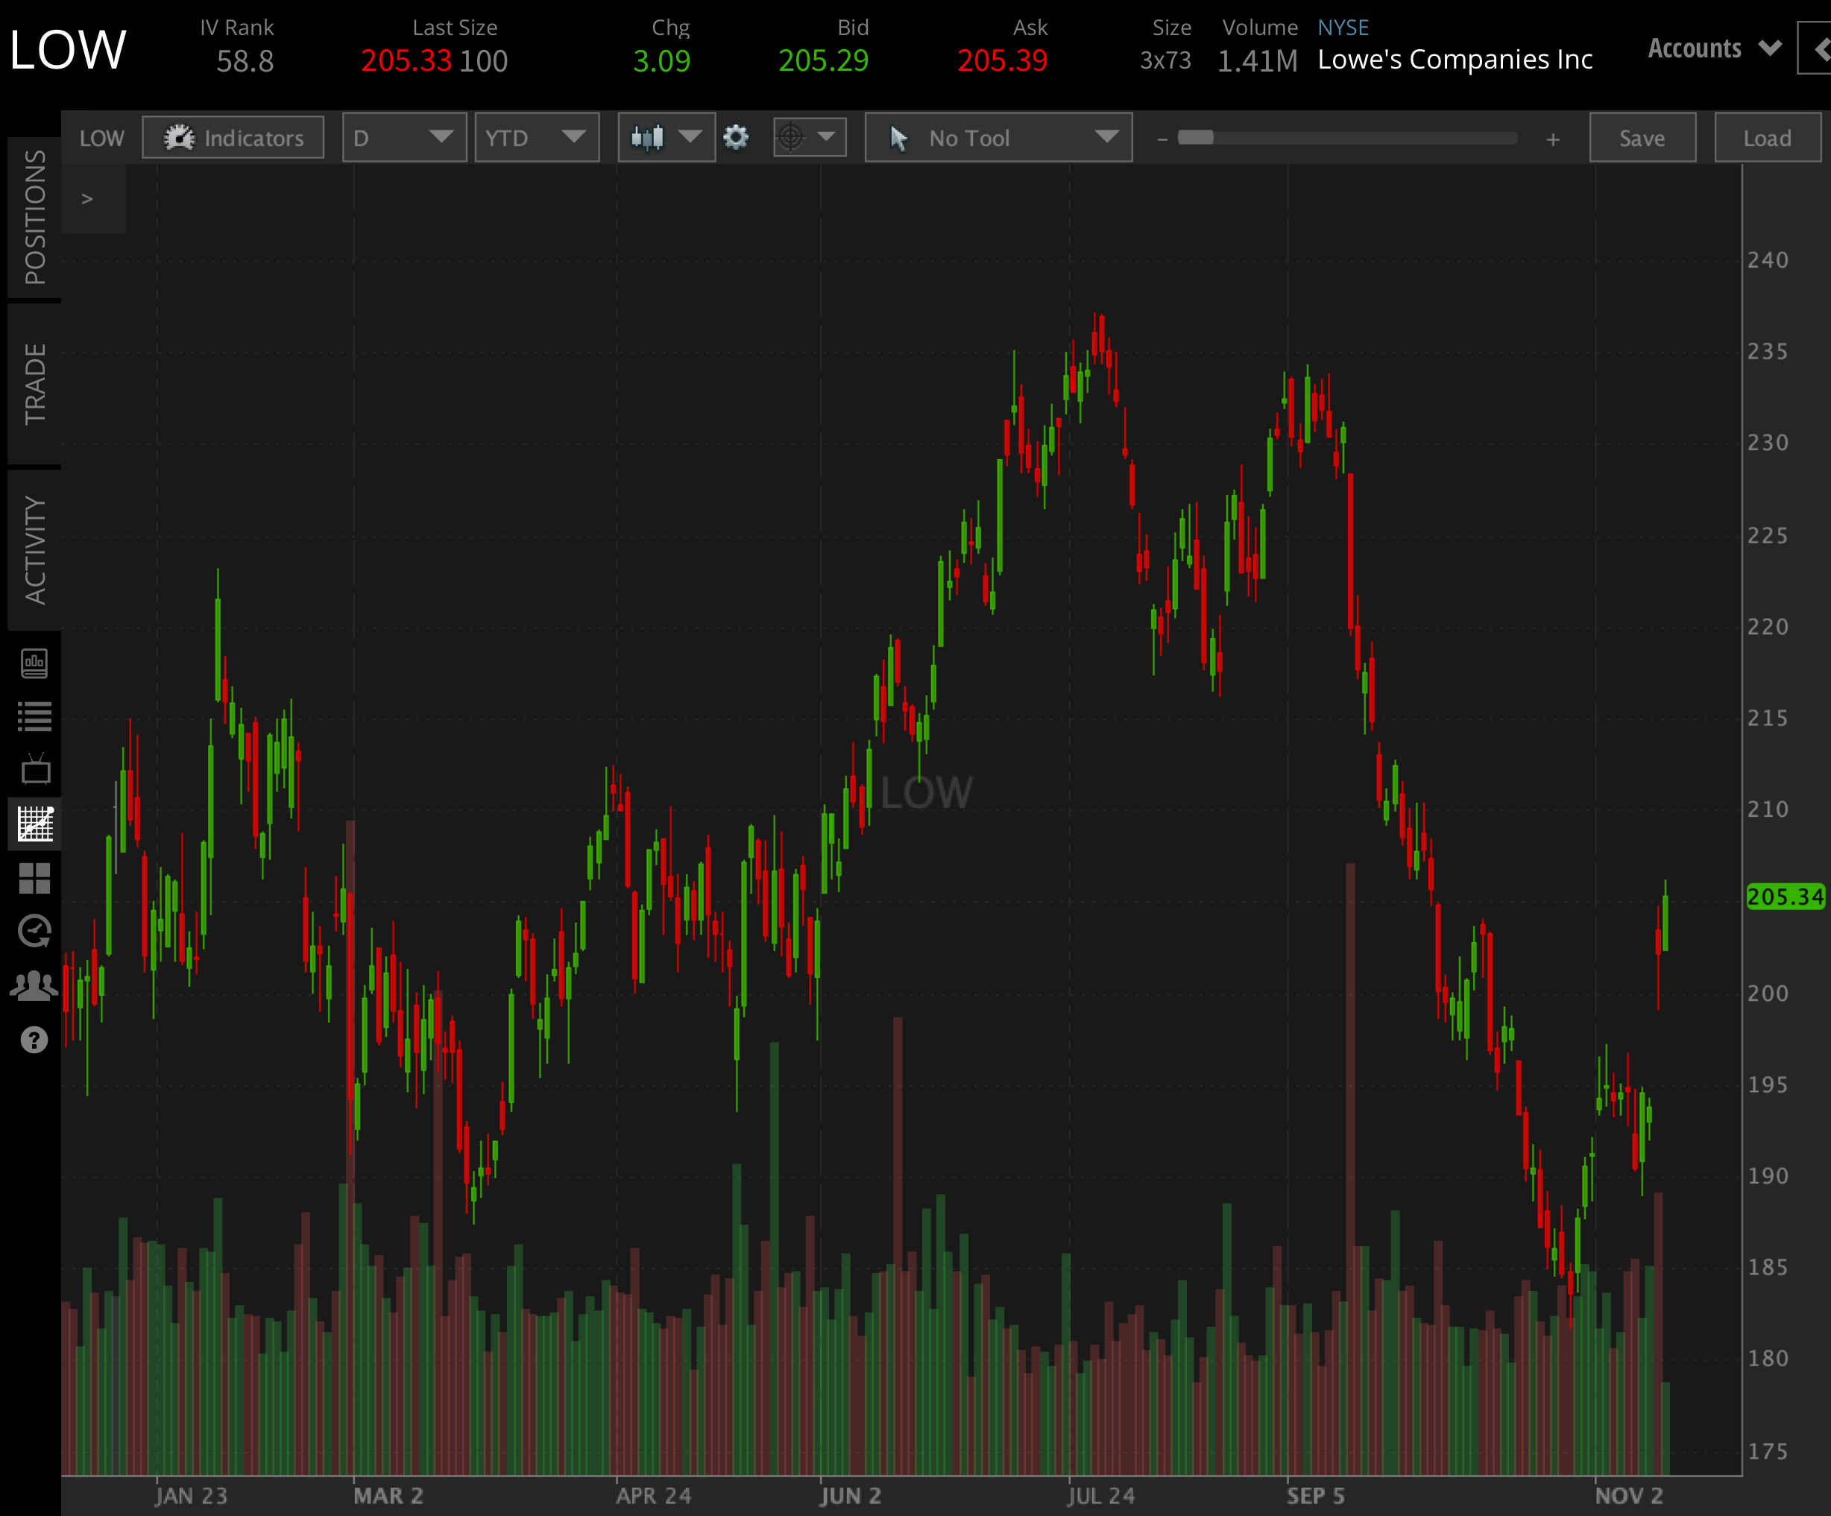
Task: Open the YTD time range dropdown
Action: coord(537,137)
